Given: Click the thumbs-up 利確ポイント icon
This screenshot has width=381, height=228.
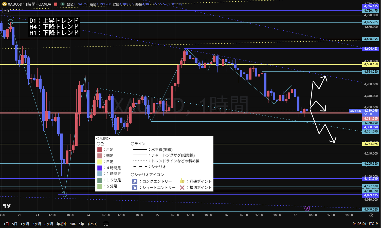Looking at the screenshot, I should click(x=182, y=181).
